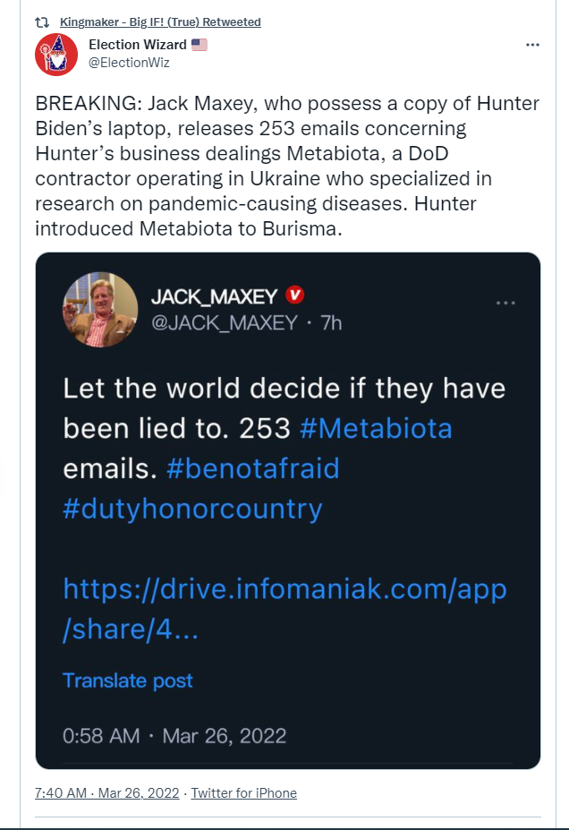Screen dimensions: 569x830
Task: Open the drive.infomaniak.com share link
Action: click(284, 609)
